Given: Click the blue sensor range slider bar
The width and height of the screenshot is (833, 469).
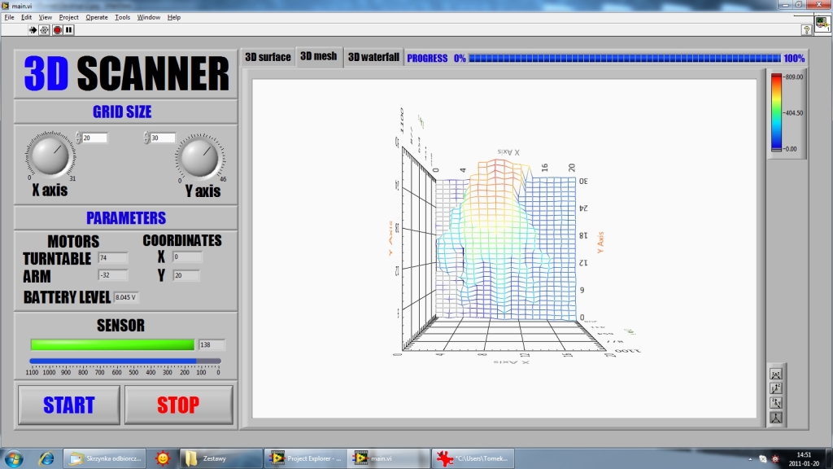Looking at the screenshot, I should point(125,361).
